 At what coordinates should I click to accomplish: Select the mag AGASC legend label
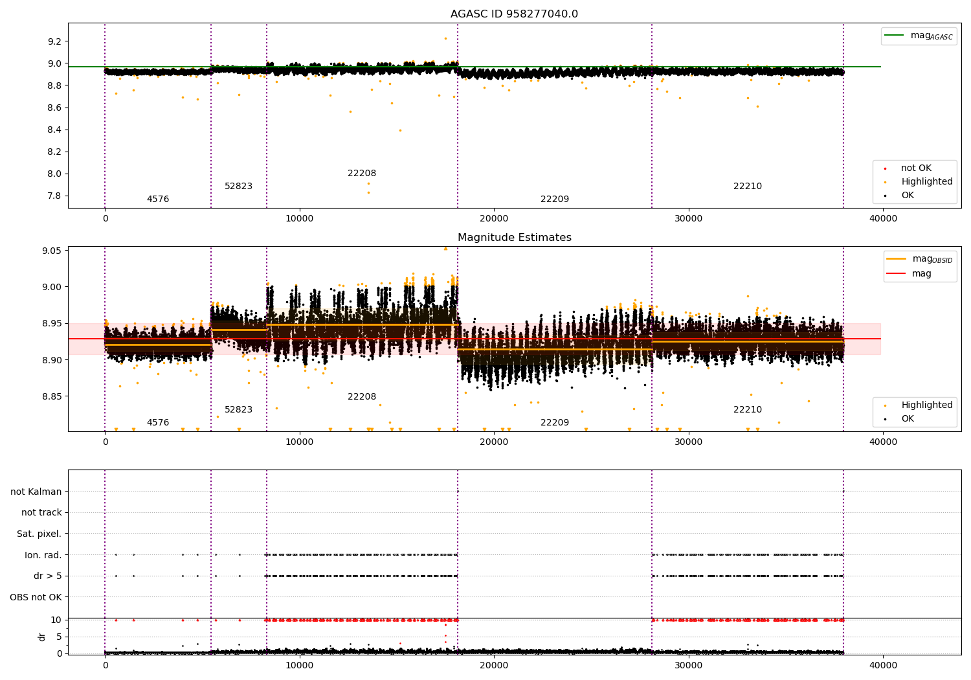click(932, 36)
